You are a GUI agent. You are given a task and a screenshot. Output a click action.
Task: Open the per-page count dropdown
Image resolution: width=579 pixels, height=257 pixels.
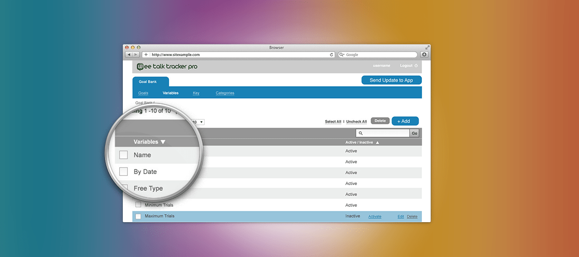tap(198, 122)
